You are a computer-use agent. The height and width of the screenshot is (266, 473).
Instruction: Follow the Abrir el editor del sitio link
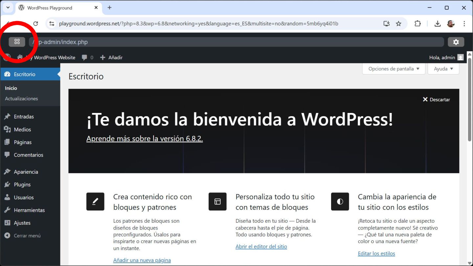tap(261, 246)
